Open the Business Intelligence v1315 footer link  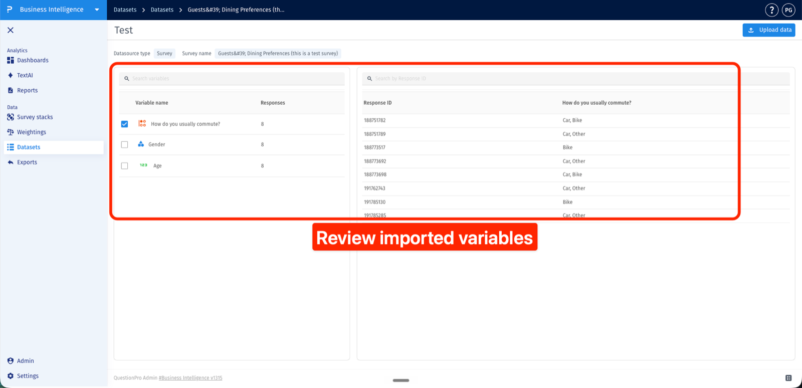(x=190, y=378)
